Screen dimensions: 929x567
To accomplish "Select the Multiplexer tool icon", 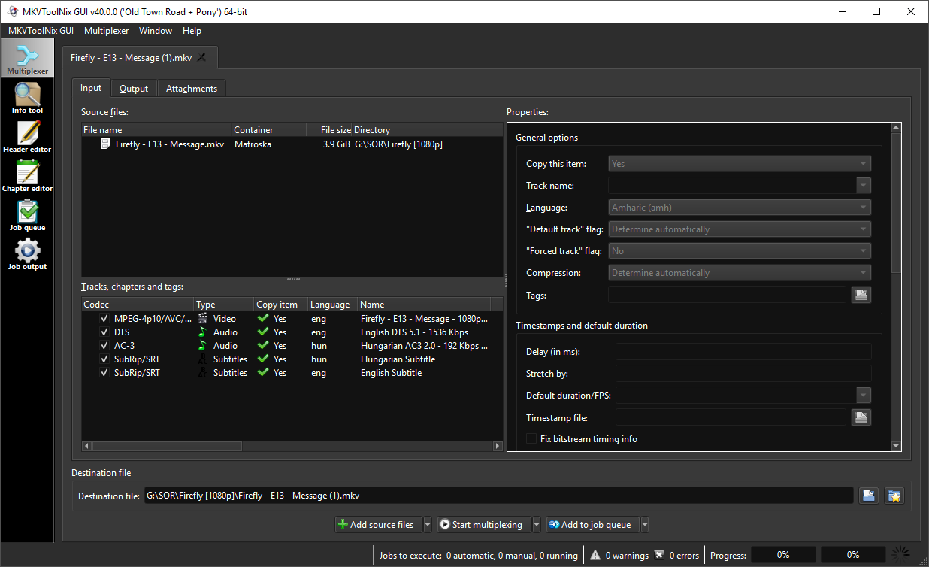I will point(27,59).
